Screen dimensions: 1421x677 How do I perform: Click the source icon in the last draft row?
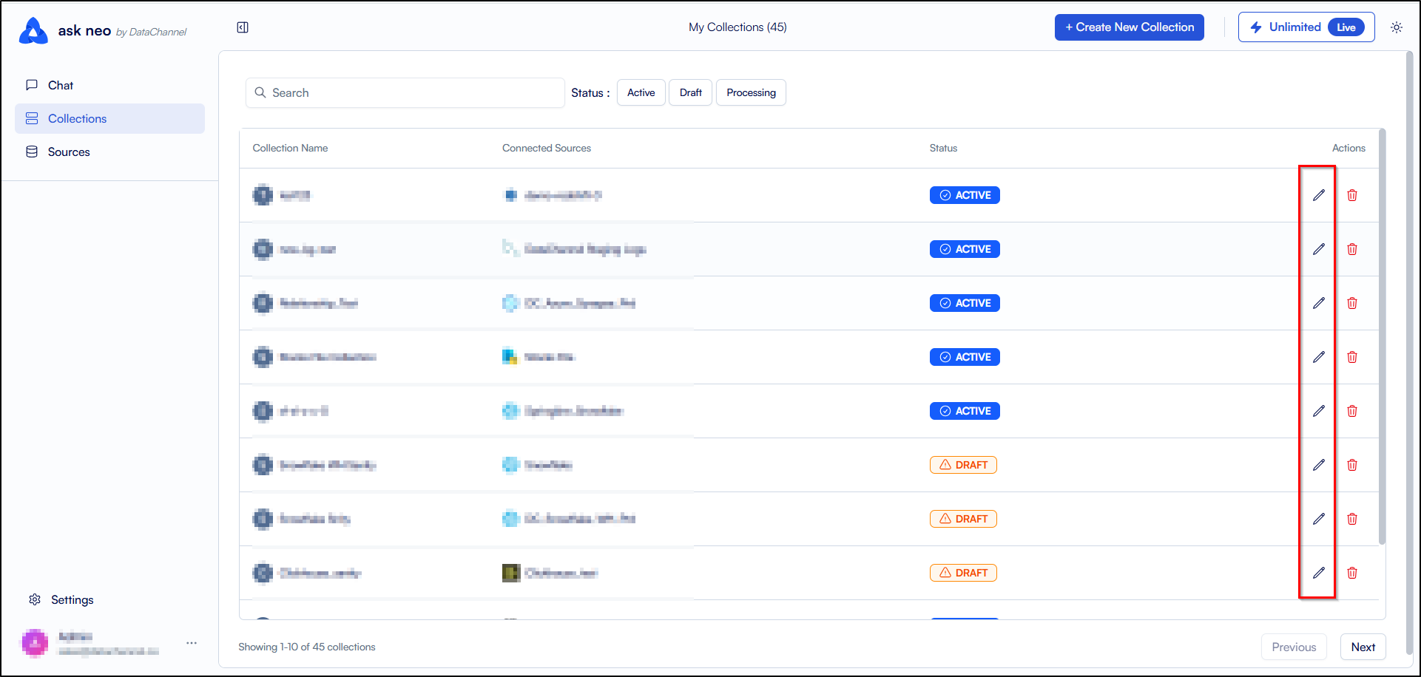coord(511,573)
